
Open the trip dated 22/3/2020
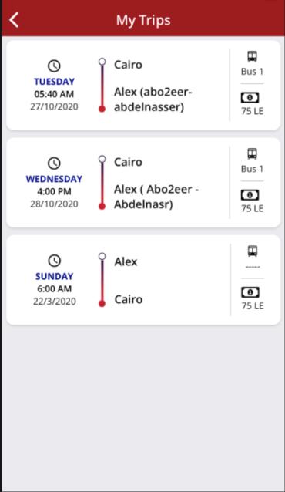(143, 280)
